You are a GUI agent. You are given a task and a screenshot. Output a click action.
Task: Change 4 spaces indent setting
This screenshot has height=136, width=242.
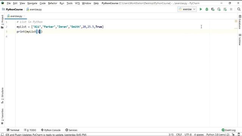[x=199, y=134]
